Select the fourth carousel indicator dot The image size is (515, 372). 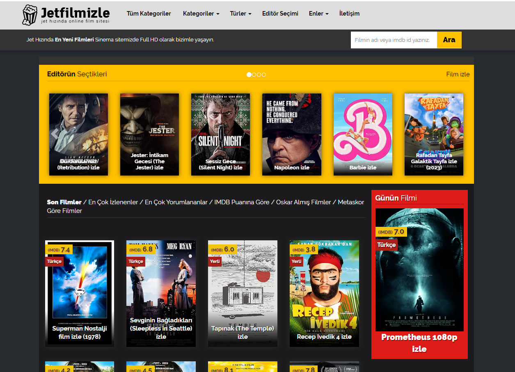264,75
